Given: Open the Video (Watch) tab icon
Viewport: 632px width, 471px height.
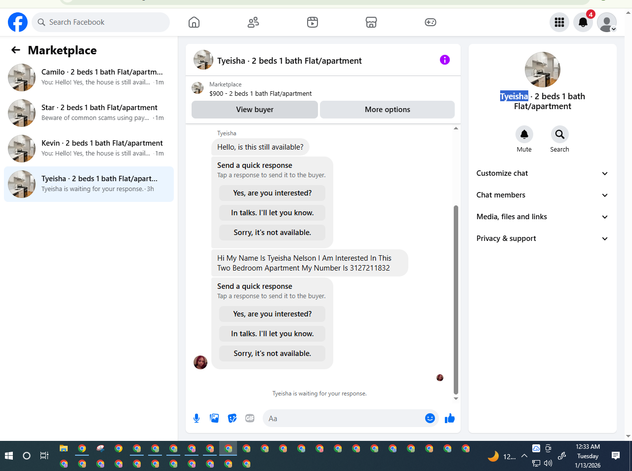Looking at the screenshot, I should click(x=313, y=22).
